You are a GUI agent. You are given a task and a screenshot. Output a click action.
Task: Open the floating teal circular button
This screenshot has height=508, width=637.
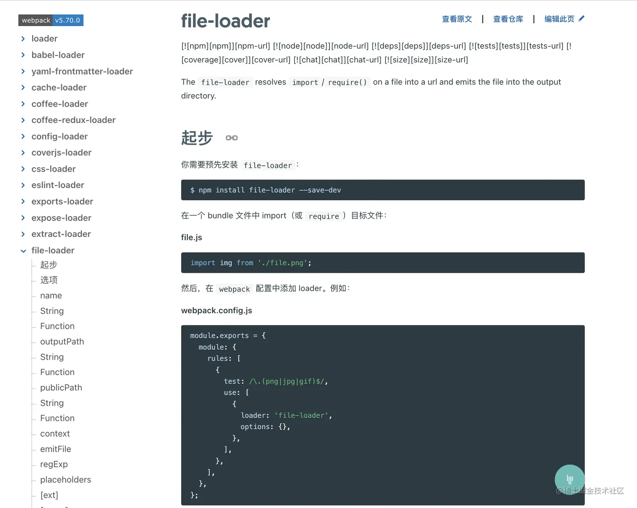coord(570,479)
